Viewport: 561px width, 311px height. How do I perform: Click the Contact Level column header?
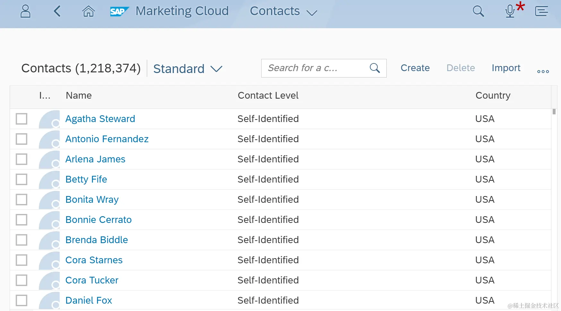click(x=268, y=95)
